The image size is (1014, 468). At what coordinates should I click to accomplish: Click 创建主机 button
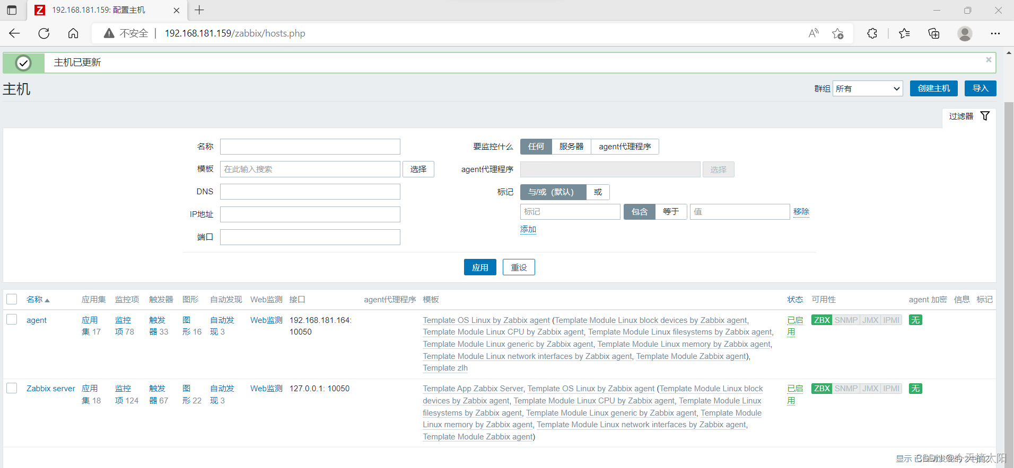pyautogui.click(x=934, y=88)
